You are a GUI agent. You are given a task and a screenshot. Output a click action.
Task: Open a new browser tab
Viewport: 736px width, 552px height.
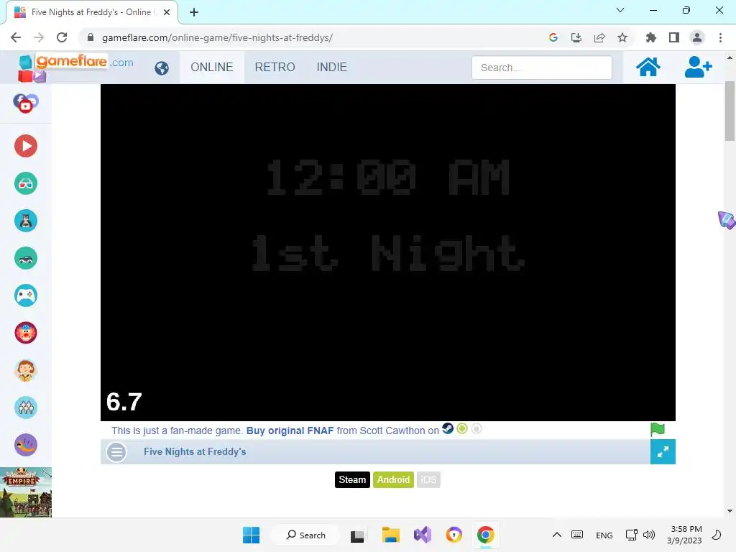point(194,12)
